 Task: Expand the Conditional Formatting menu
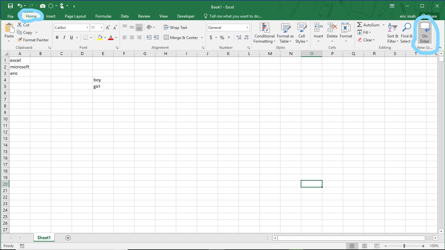tap(264, 33)
